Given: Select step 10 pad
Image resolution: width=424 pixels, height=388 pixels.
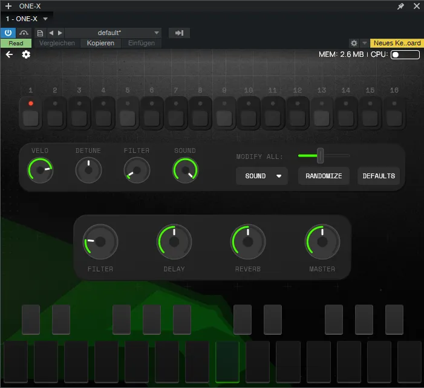Looking at the screenshot, I should coord(249,113).
